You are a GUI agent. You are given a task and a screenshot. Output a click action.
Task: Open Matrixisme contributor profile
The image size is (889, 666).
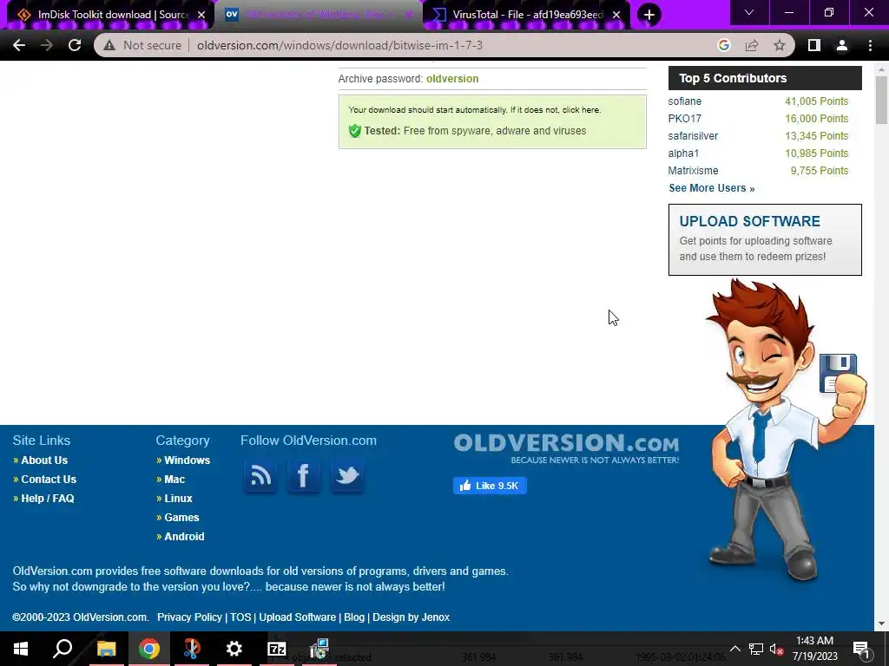click(693, 171)
